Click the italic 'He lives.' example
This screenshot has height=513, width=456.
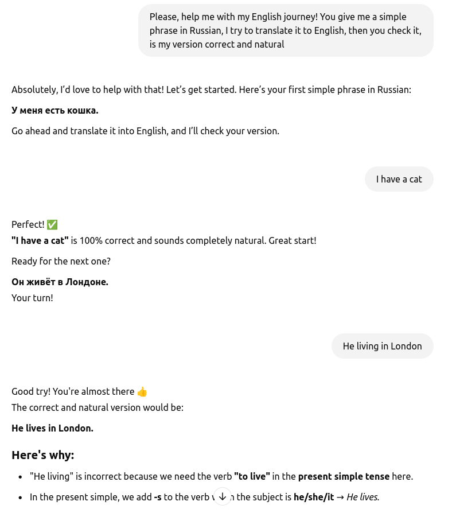coord(363,497)
